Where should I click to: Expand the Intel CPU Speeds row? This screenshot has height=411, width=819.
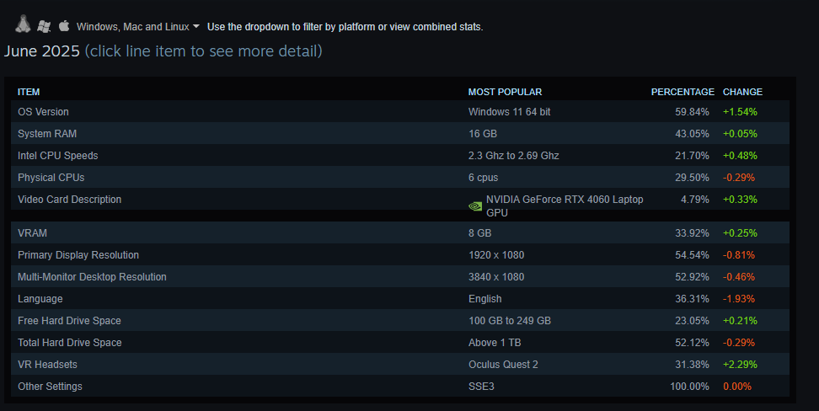pyautogui.click(x=400, y=156)
